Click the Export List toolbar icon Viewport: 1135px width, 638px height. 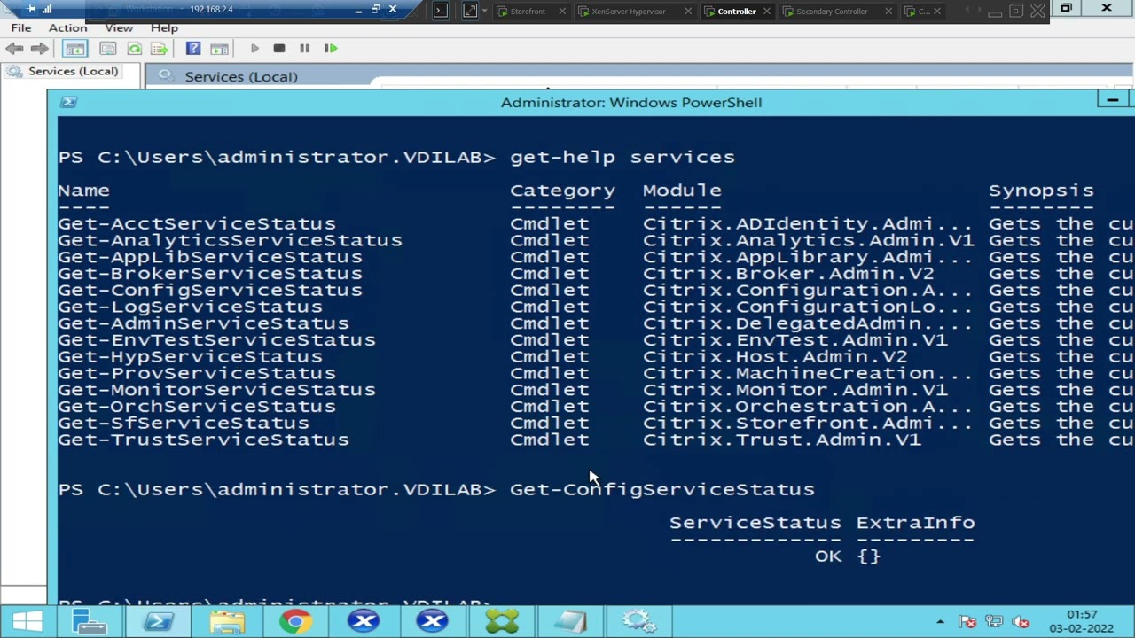click(x=160, y=49)
